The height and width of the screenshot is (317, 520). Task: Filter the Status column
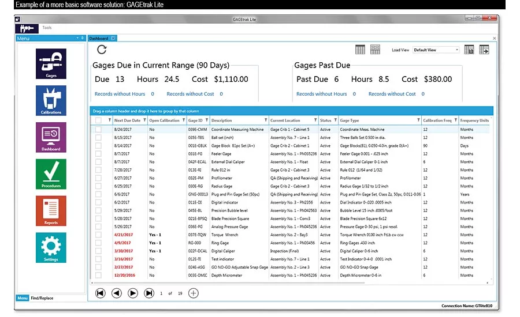[x=335, y=120]
